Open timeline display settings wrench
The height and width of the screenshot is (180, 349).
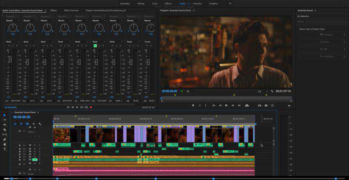(x=40, y=124)
